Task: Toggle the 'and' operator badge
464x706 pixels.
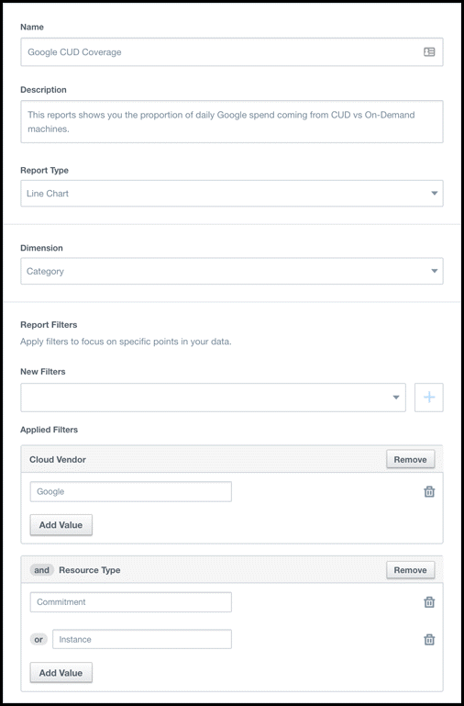Action: (42, 570)
